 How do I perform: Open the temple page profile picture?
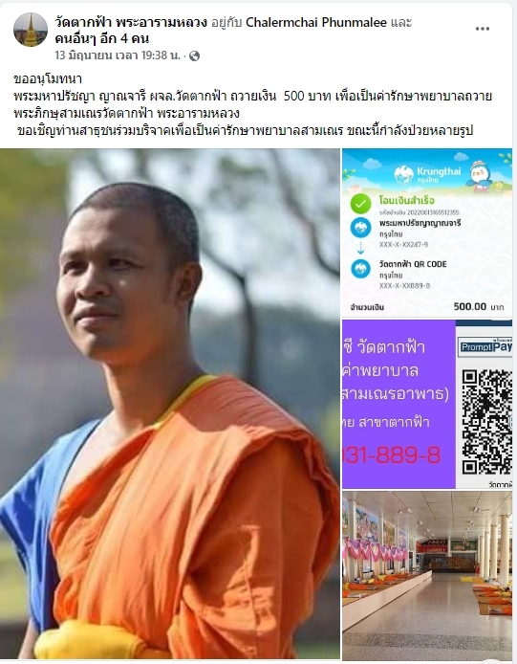pyautogui.click(x=31, y=30)
